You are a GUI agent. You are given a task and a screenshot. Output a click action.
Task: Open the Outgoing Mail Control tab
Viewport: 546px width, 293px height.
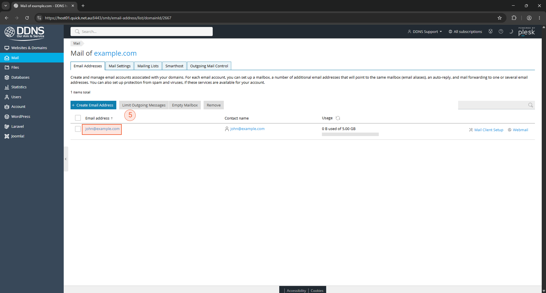[209, 66]
